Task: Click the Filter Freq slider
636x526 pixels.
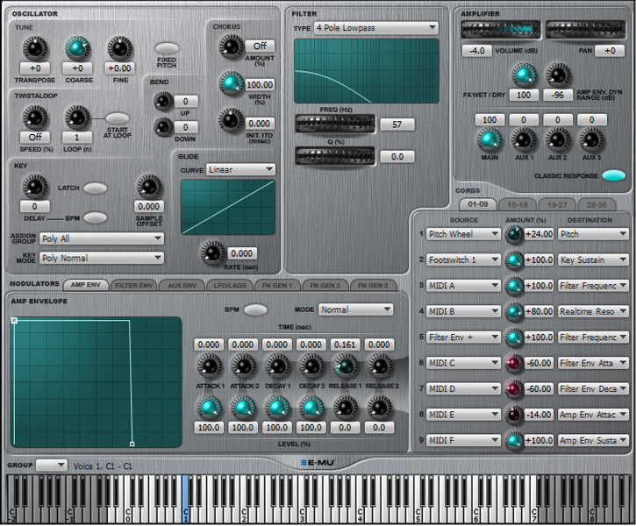Action: (335, 124)
